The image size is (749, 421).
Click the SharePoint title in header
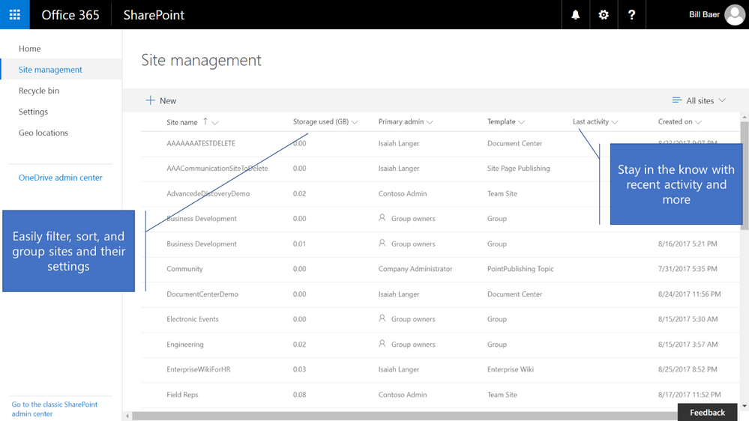coord(154,15)
